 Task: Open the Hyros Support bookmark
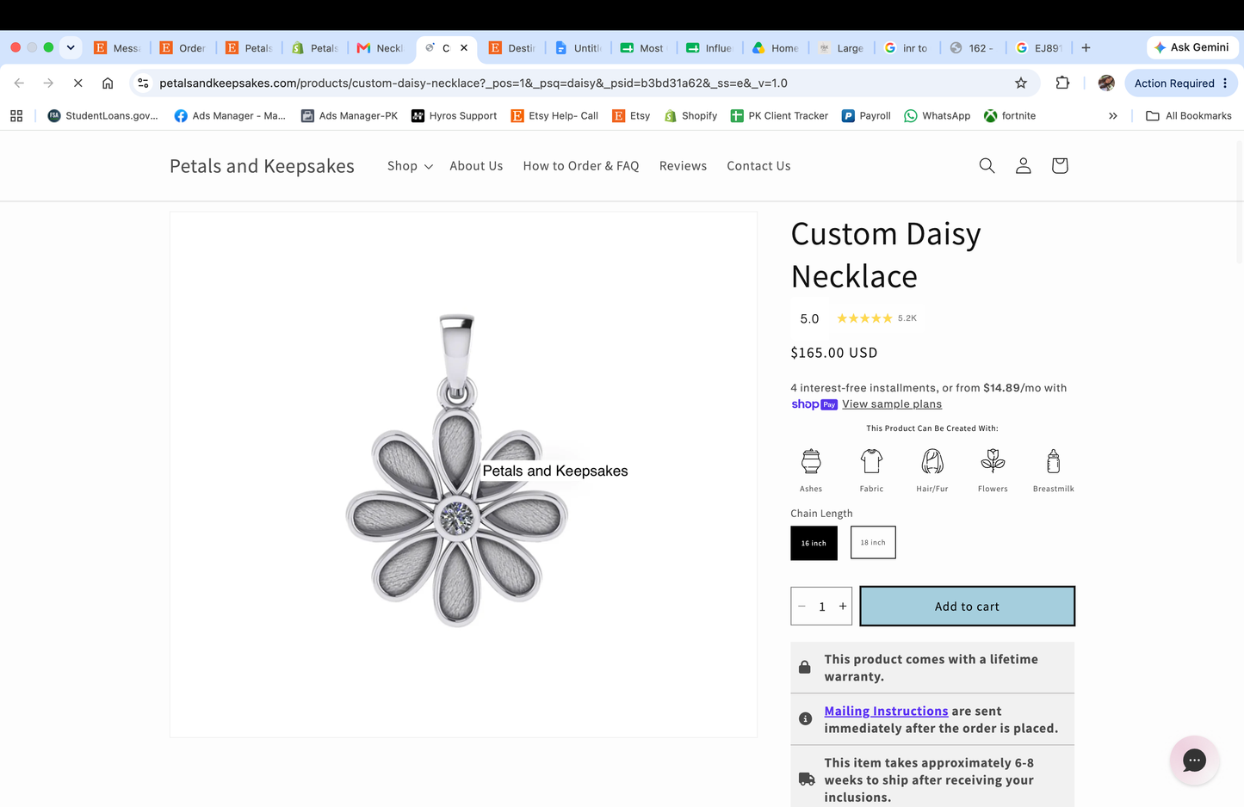click(454, 115)
